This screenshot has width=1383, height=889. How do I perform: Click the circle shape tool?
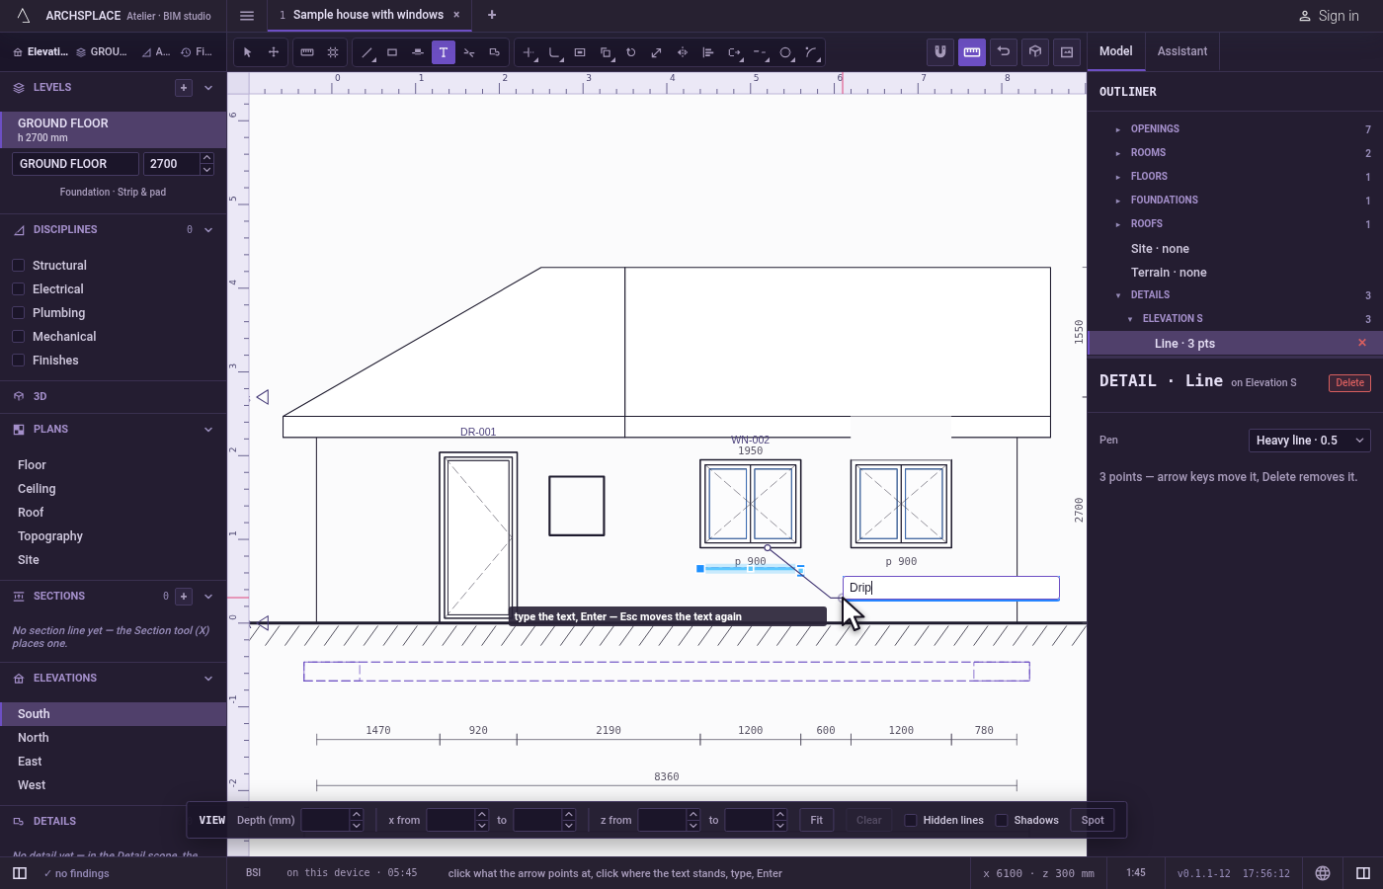(786, 52)
